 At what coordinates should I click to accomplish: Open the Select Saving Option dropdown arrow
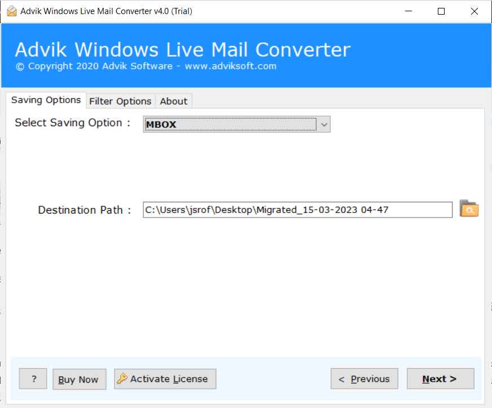click(324, 125)
